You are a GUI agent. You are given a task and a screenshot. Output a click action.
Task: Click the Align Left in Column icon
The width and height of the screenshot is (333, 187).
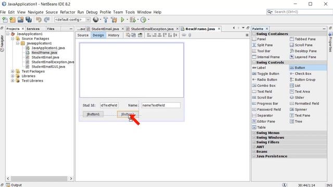point(149,35)
